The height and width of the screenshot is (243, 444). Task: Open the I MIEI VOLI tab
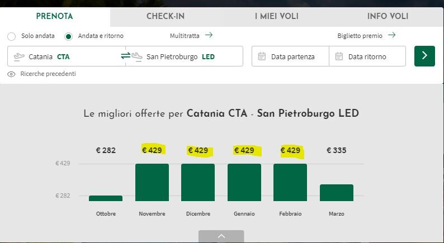point(277,16)
